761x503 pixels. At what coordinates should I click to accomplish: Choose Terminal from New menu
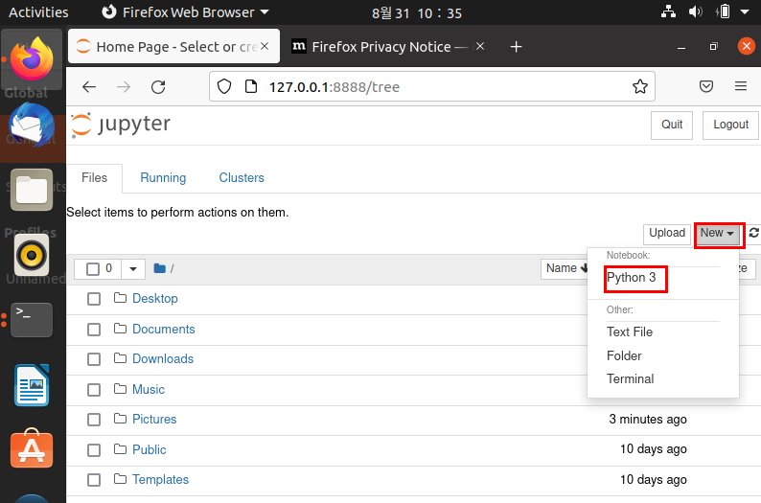pyautogui.click(x=630, y=378)
